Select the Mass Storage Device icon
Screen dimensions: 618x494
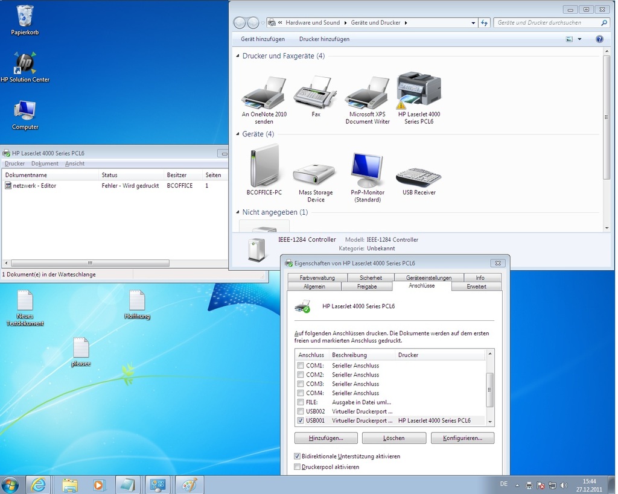click(316, 183)
